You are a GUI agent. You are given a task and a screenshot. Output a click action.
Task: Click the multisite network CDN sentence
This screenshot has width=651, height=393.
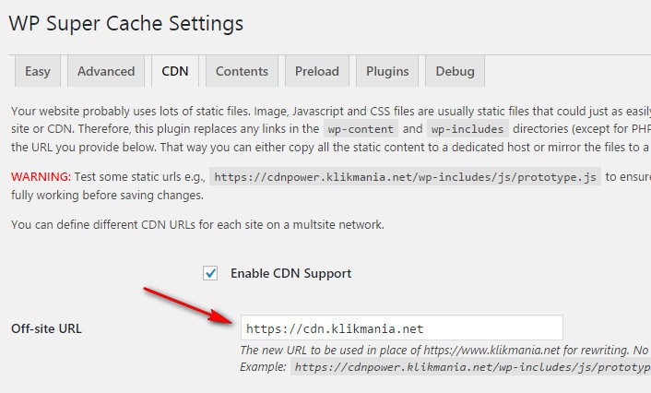197,224
